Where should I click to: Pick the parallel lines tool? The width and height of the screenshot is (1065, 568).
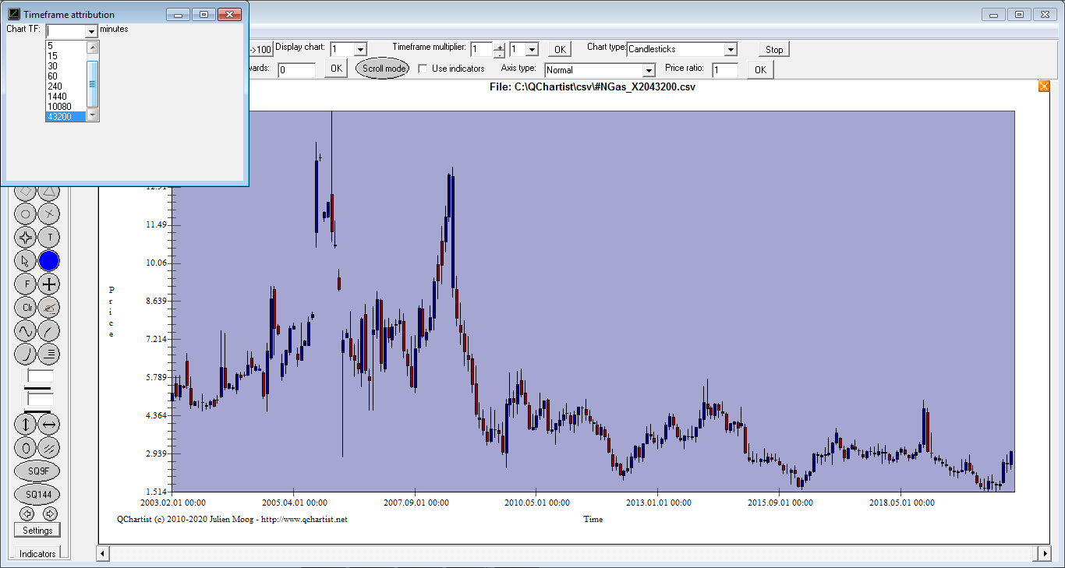(x=49, y=448)
